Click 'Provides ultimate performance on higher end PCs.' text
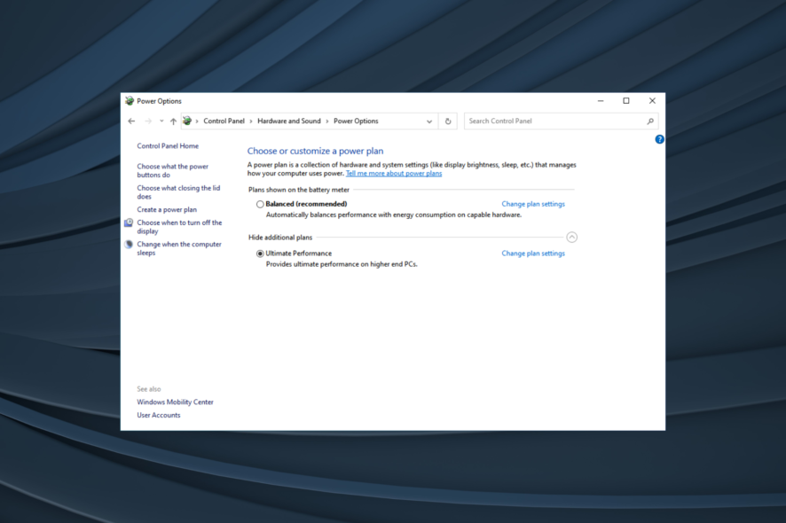This screenshot has height=523, width=786. pyautogui.click(x=342, y=264)
